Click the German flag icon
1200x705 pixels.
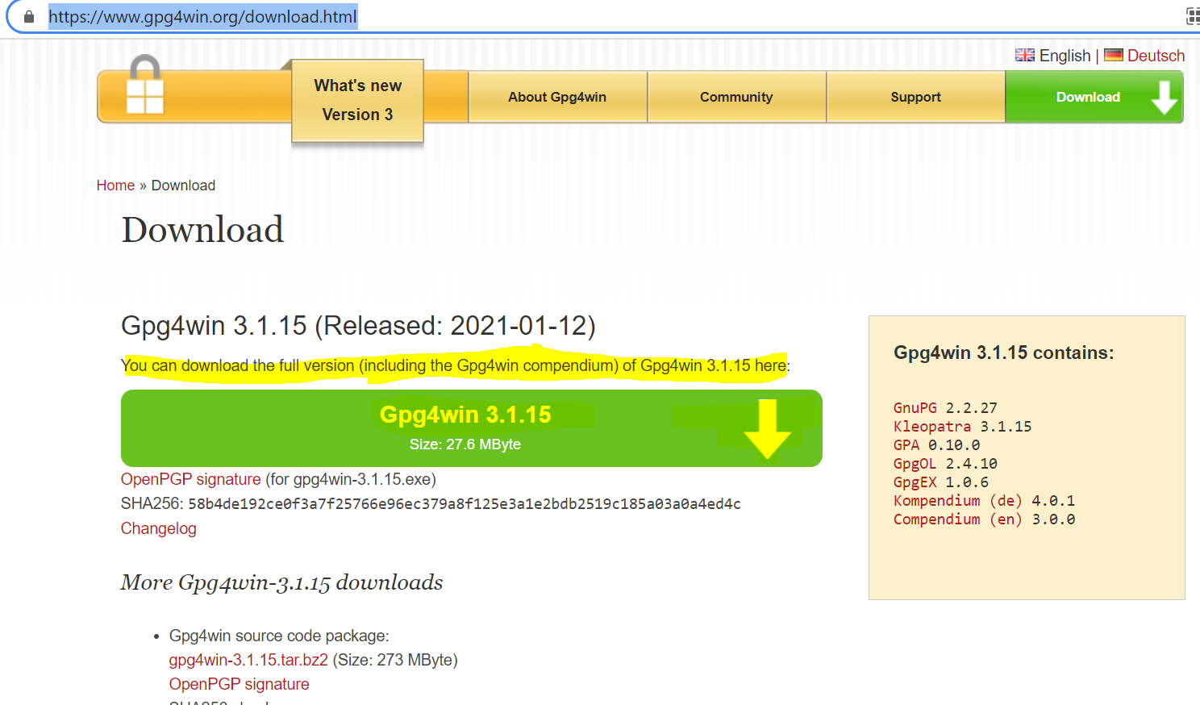tap(1113, 55)
